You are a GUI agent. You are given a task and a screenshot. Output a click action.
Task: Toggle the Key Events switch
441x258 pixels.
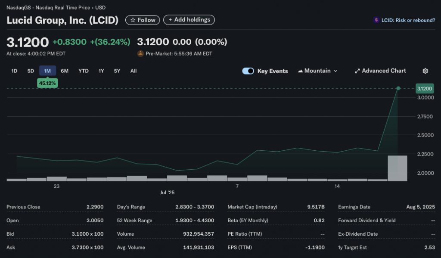[248, 71]
